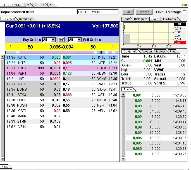Click trades list scroll down arrow
This screenshot has height=170, width=191.
123,159
